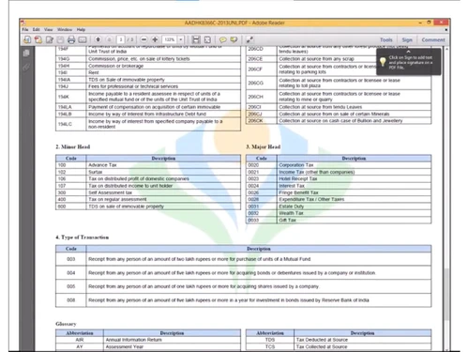The image size is (469, 352).
Task: Click the 'Hotel Receipt Tax' cell
Action: (x=354, y=179)
